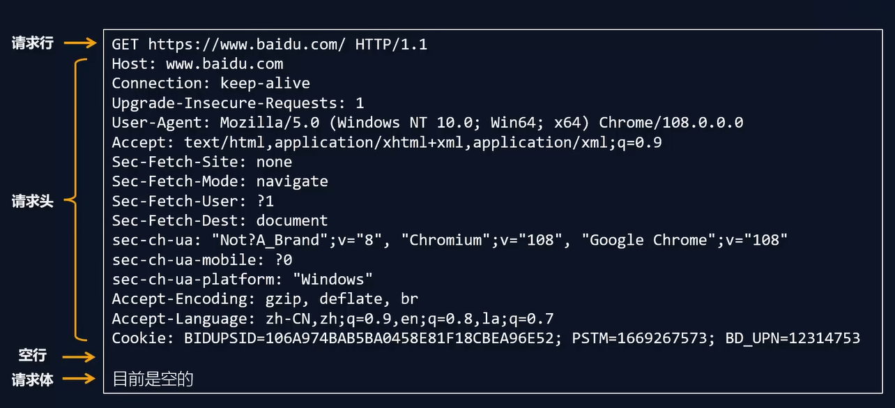Click the Cookie: BIDUPSID header line
Screen dimensions: 895x408
pyautogui.click(x=486, y=338)
